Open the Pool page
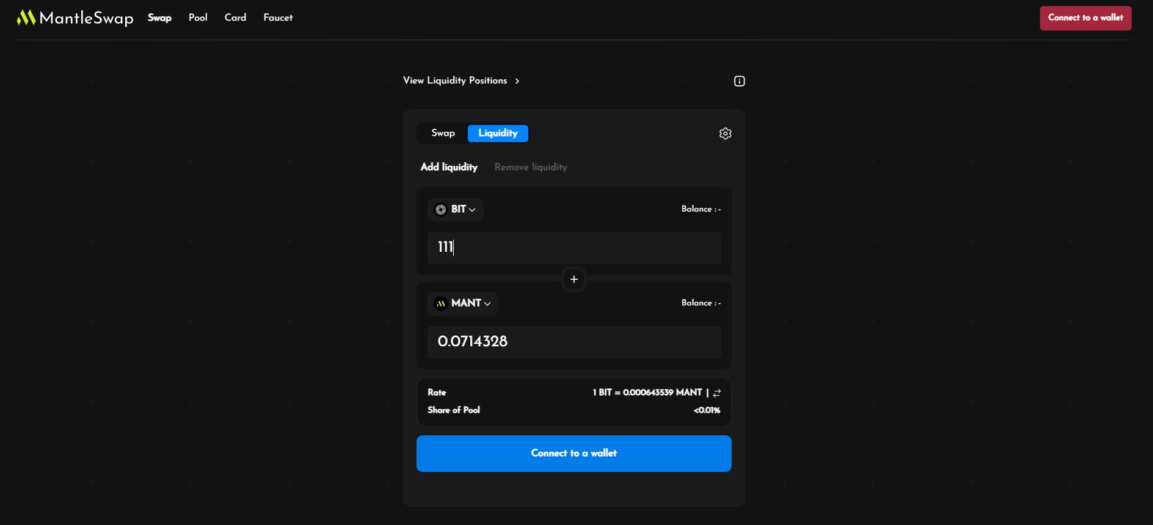 pyautogui.click(x=198, y=18)
